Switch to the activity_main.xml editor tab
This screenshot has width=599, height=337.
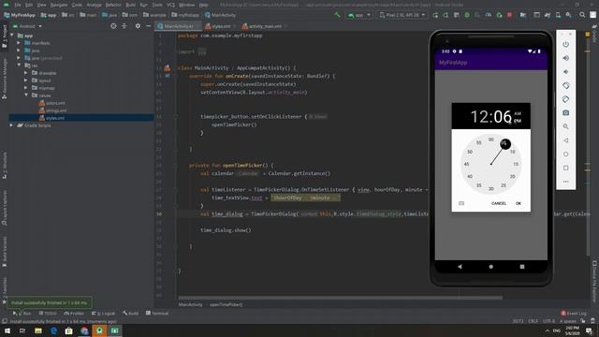264,26
